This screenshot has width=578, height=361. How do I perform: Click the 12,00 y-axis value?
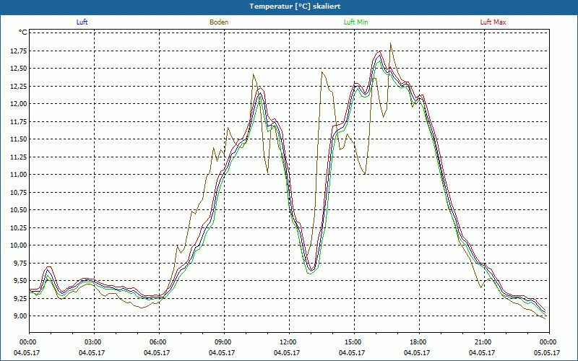pos(19,104)
